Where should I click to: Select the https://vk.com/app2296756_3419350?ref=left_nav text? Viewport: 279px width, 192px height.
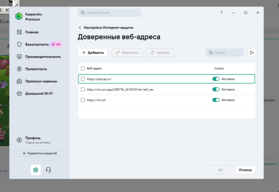(120, 90)
